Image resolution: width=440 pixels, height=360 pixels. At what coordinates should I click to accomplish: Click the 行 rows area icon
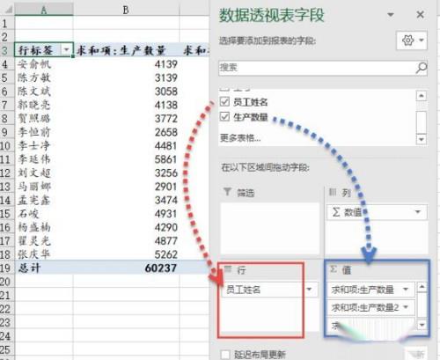[x=228, y=269]
